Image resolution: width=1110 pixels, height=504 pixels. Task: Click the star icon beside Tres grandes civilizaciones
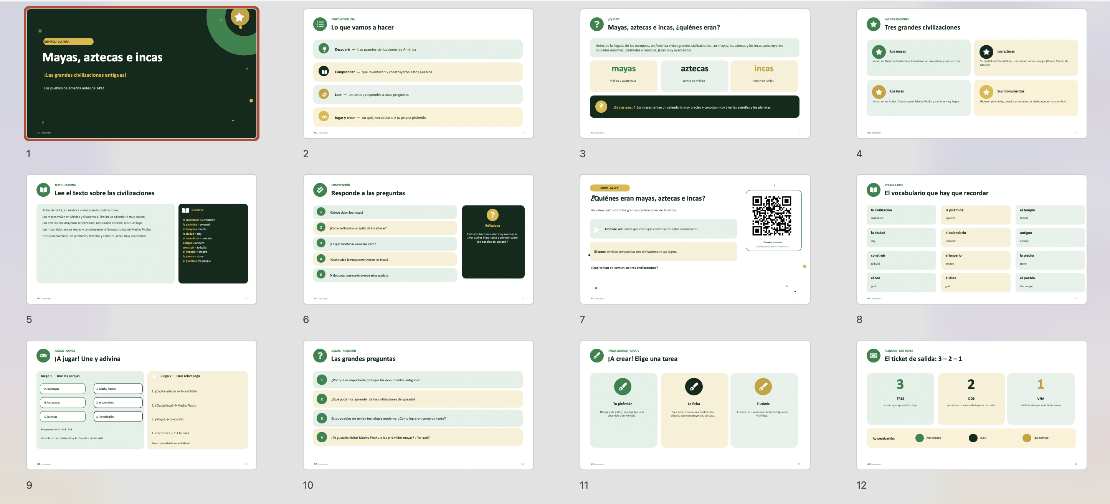[874, 25]
